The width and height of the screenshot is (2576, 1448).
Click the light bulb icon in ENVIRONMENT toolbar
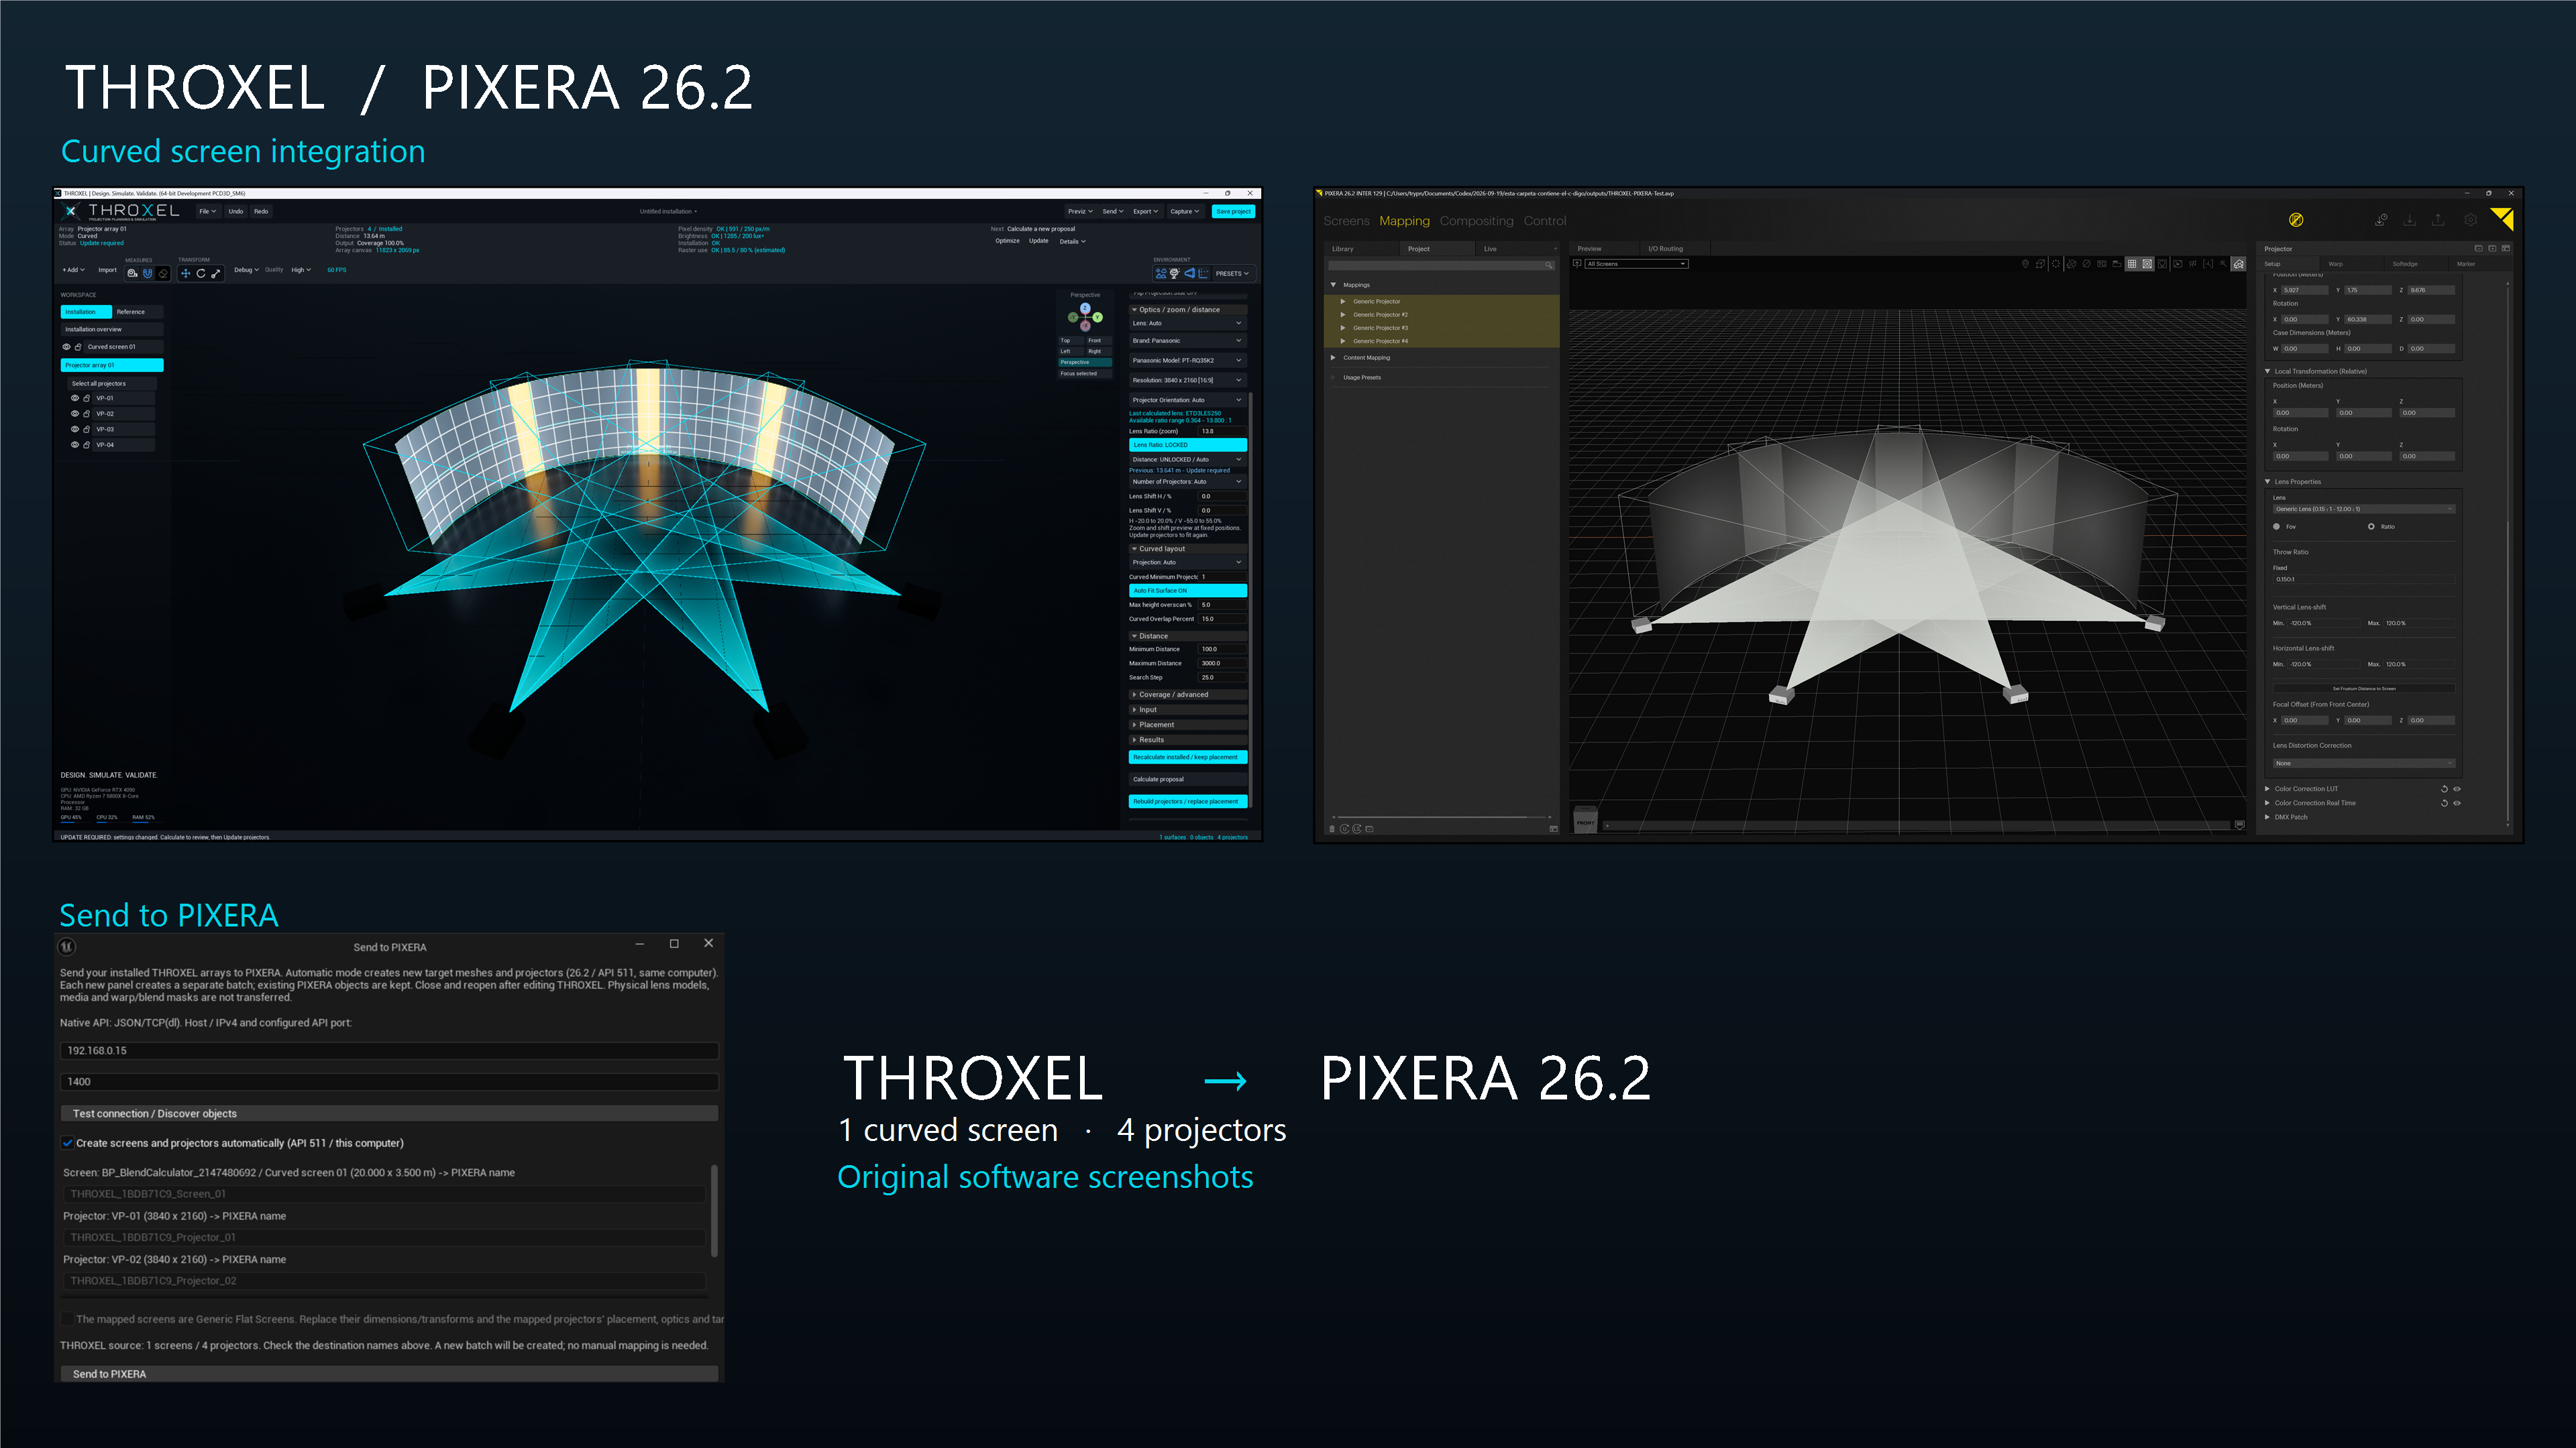click(x=1175, y=273)
